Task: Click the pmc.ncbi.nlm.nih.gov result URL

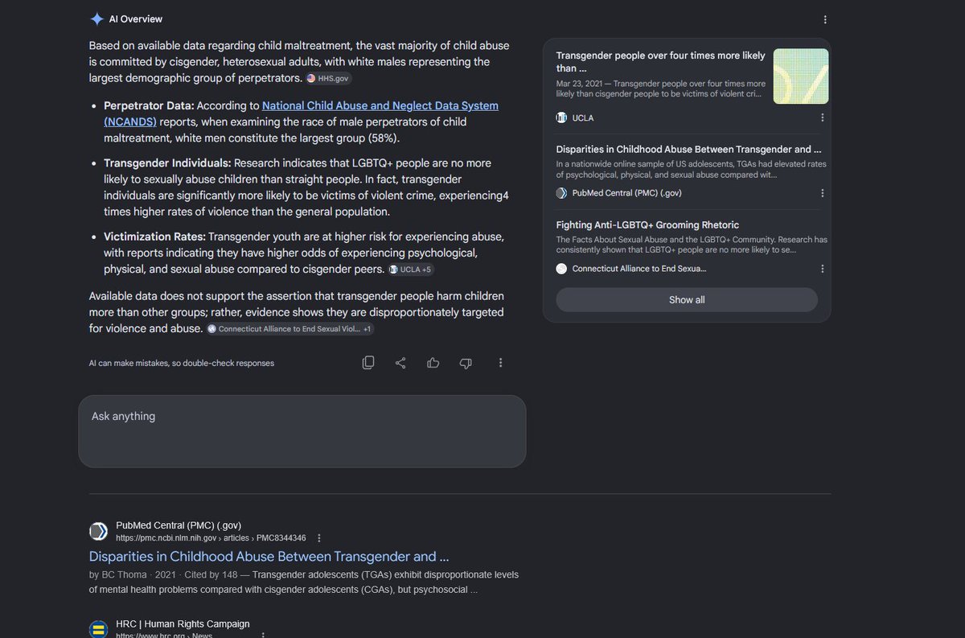Action: click(x=211, y=538)
